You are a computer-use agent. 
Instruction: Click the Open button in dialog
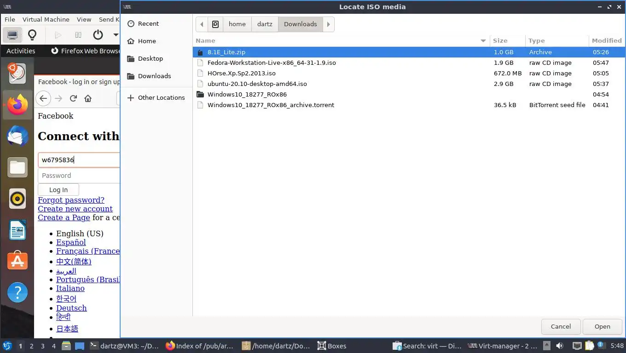[602, 327]
